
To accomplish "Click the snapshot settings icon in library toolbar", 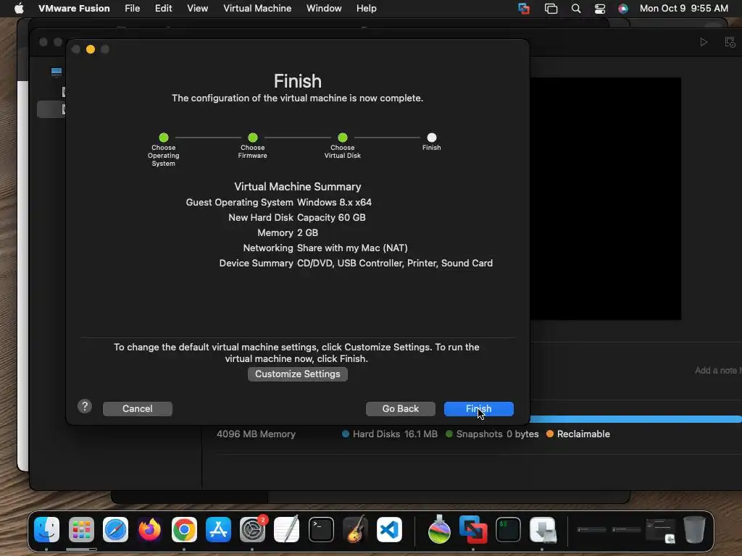I will (x=730, y=42).
